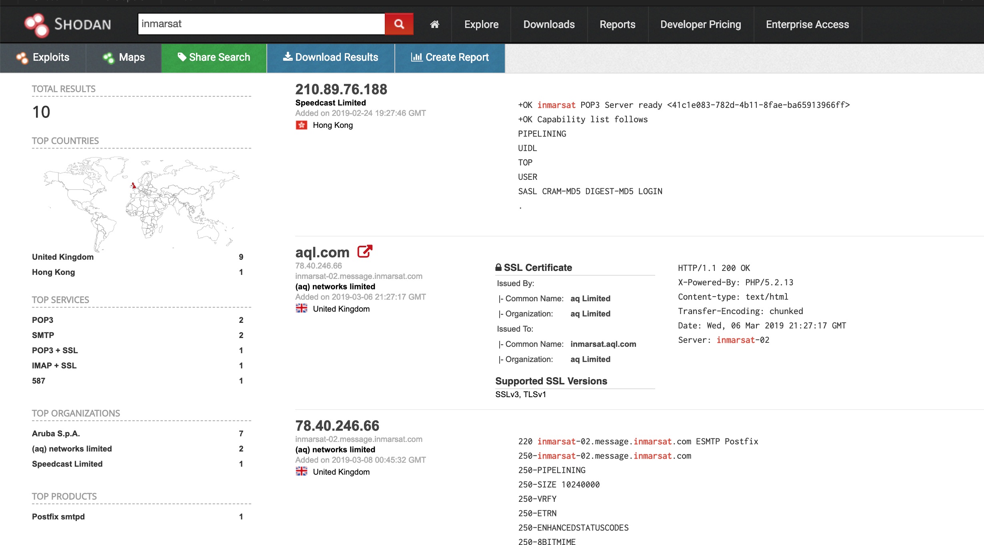Screen dimensions: 984x545
Task: Click 220 ESMTP Postfix banner line
Action: [x=638, y=442]
